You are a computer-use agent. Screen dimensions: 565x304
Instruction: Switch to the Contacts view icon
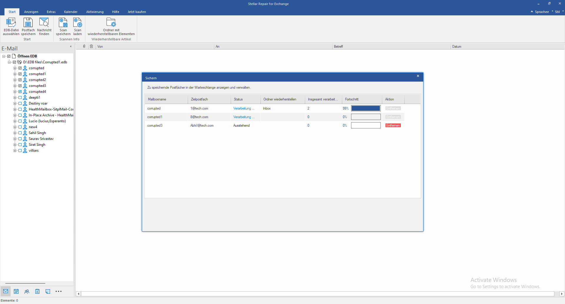click(27, 291)
